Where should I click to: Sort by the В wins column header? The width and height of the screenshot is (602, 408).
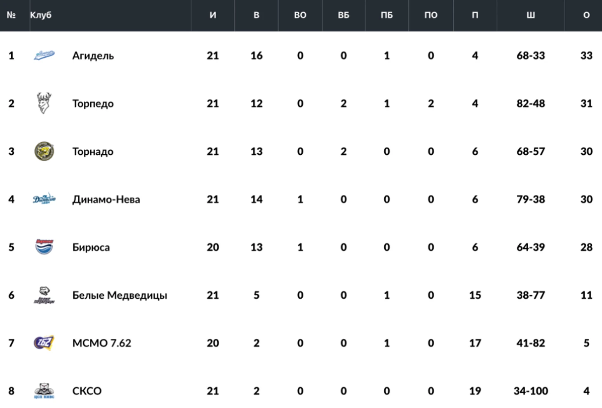256,15
